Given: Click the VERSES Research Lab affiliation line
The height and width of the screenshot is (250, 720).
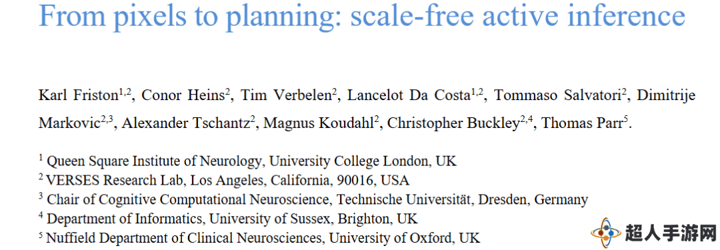Looking at the screenshot, I should point(224,180).
